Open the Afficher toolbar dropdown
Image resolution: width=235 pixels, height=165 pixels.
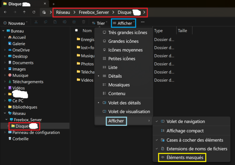coord(124,23)
